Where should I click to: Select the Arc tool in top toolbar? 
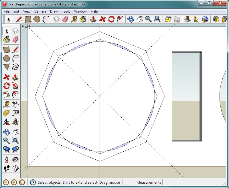tap(46, 19)
